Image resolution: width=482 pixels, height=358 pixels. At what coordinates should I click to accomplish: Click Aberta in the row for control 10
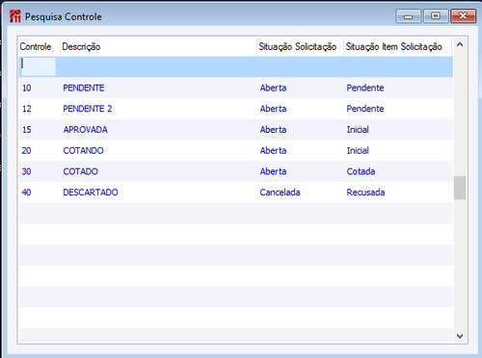pos(273,88)
